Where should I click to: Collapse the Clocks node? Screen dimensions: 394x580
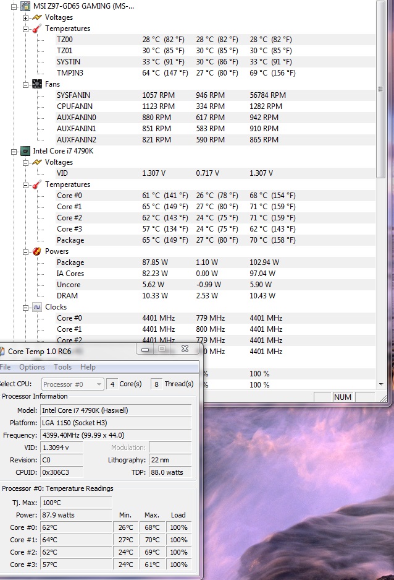point(25,308)
